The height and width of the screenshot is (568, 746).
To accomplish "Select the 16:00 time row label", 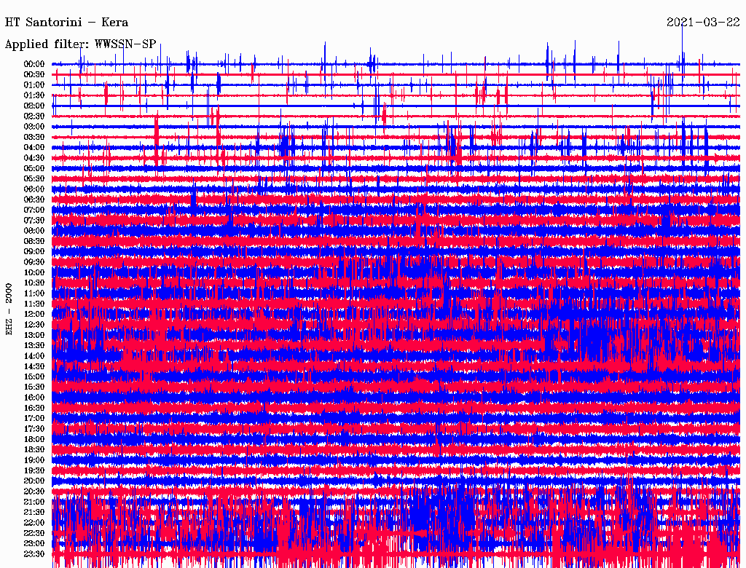I will [x=34, y=398].
